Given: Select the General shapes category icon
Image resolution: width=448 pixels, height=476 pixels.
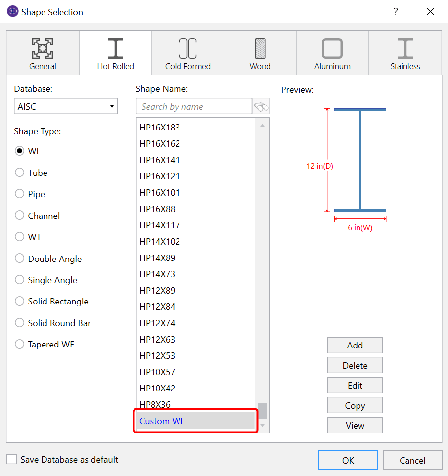Looking at the screenshot, I should pos(42,47).
